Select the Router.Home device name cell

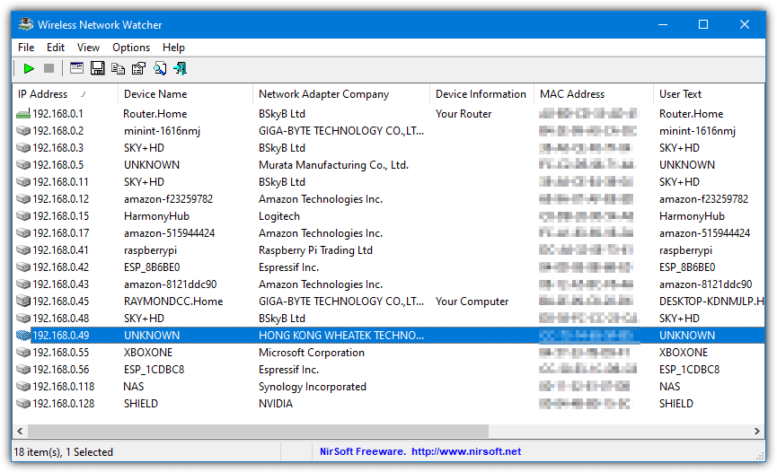tap(155, 114)
